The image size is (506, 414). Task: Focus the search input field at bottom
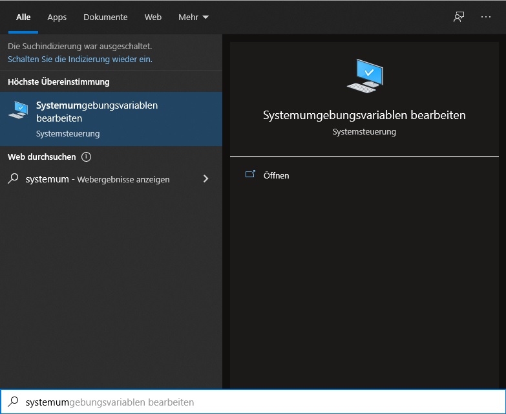pyautogui.click(x=253, y=402)
